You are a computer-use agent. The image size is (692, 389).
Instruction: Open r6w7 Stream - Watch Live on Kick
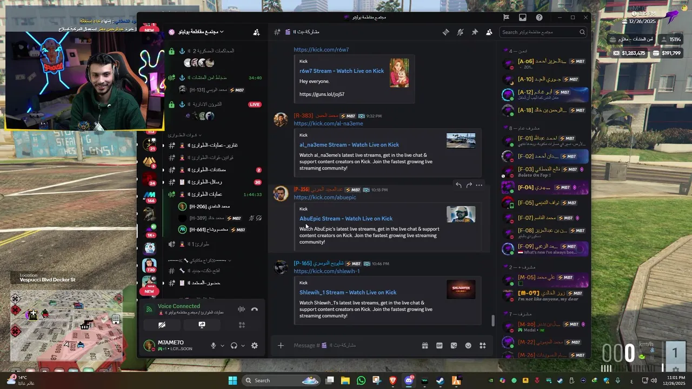point(342,71)
